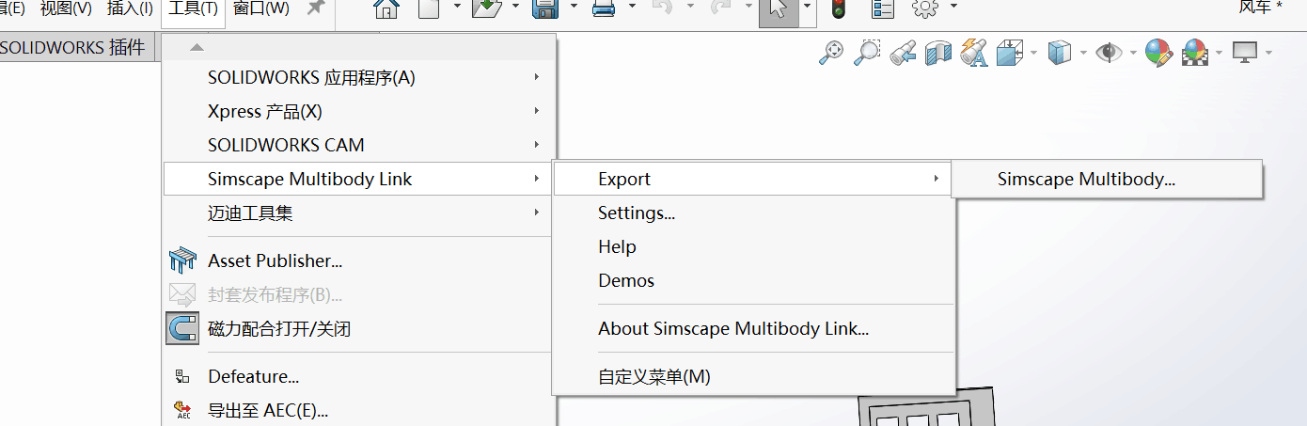Click the Home icon in the top toolbar

pyautogui.click(x=385, y=9)
